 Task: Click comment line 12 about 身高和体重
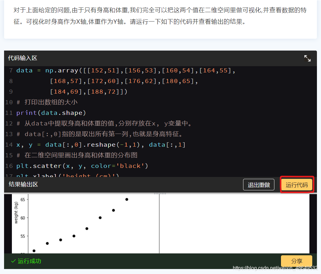pos(104,124)
